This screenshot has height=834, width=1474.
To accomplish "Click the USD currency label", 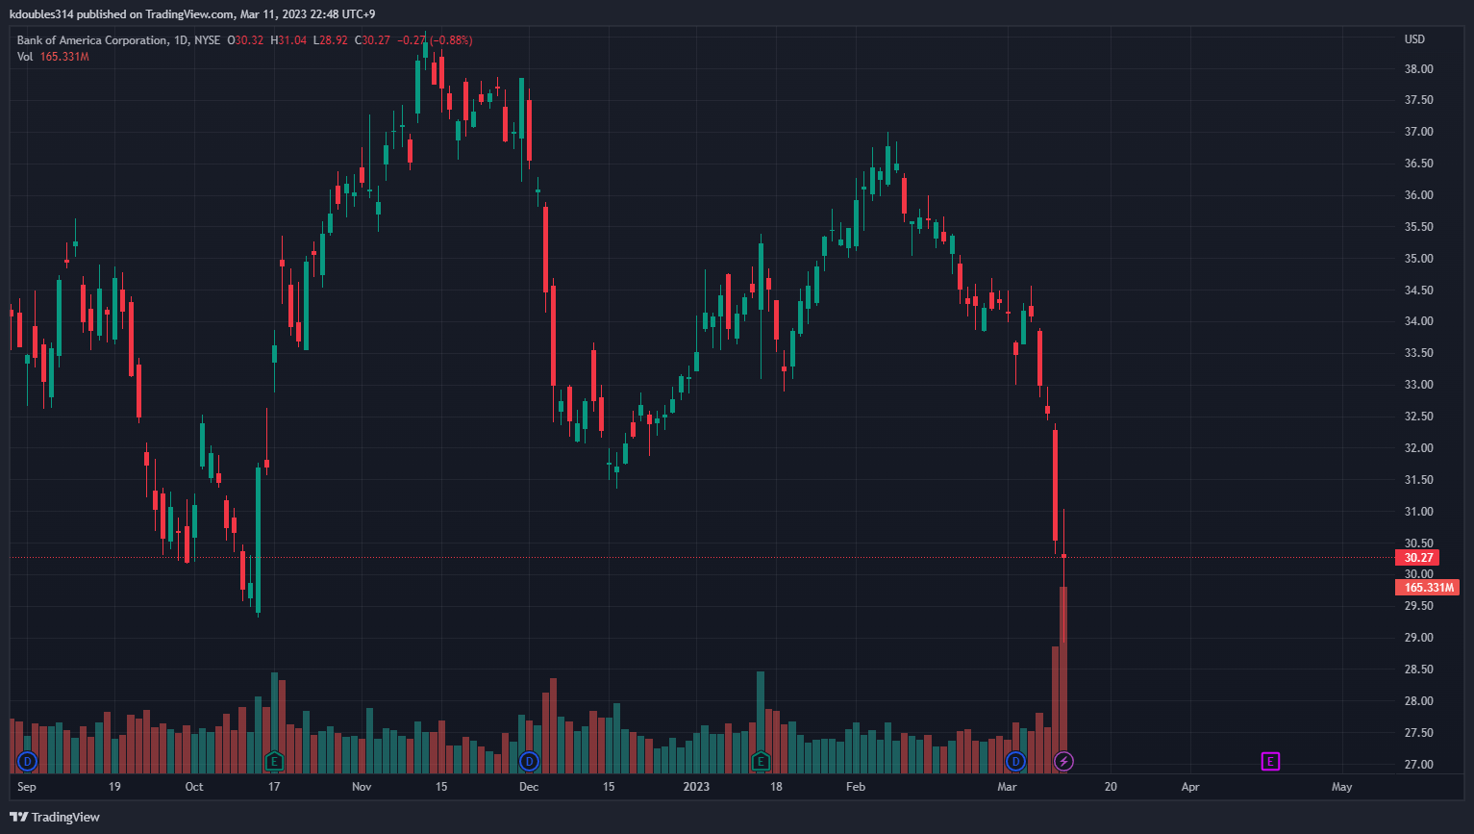I will coord(1414,39).
